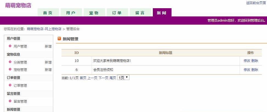Open 宠物管理 in sidebar

(x=20, y=70)
